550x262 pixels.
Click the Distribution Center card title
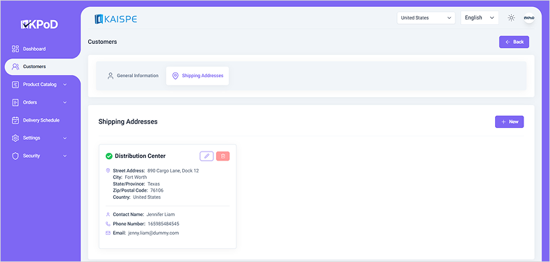(140, 156)
